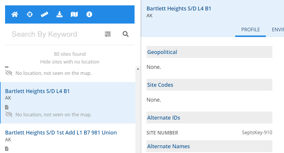This screenshot has height=153, width=284.
Task: Open Bartlett Heights S/D 1st Add L1 B7 981 Union
Action: pos(61,132)
